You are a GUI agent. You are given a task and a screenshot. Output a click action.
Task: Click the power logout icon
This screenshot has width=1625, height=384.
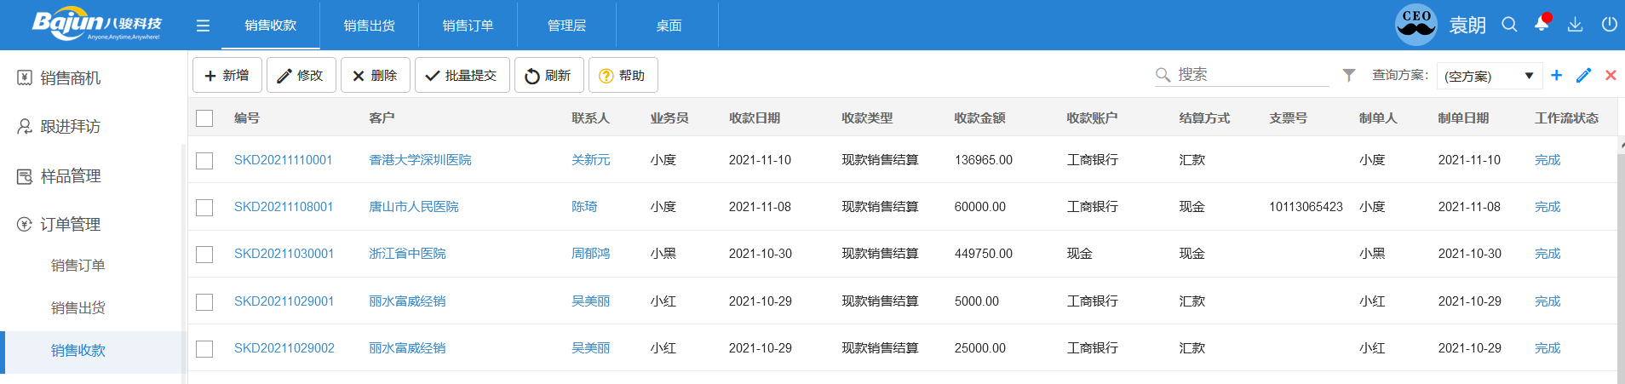tap(1609, 25)
